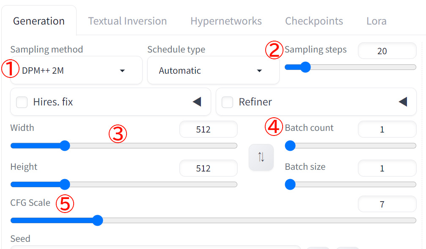The image size is (426, 249).
Task: Expand the Refiner section arrow
Action: [403, 102]
